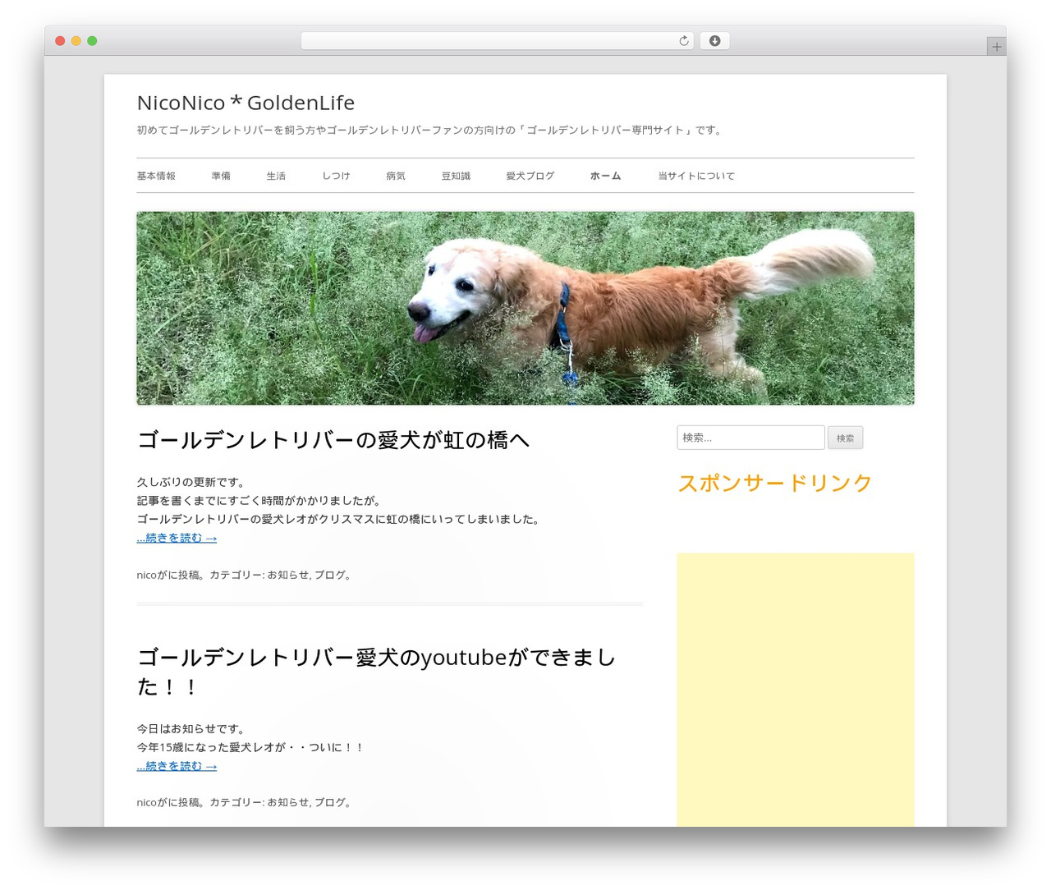
Task: Read more of the 虹の橋 post
Action: (x=177, y=538)
